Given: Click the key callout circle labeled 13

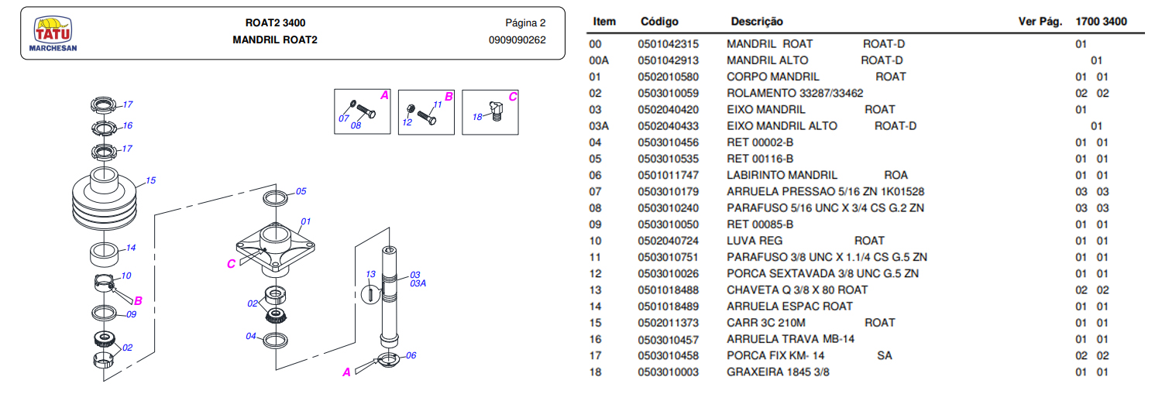Looking at the screenshot, I should (371, 292).
